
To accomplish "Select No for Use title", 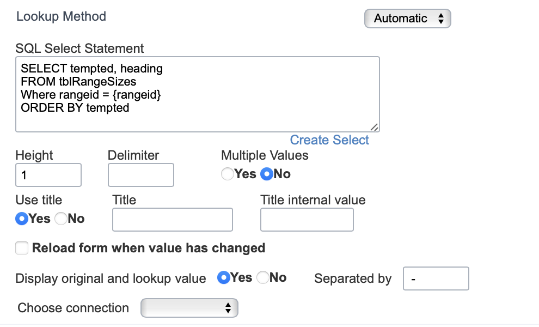I will [x=61, y=219].
